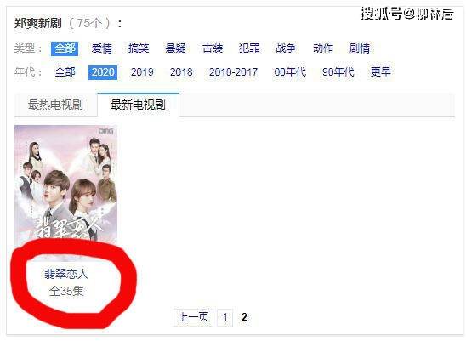The height and width of the screenshot is (341, 466).
Task: Select the 剧情 genre filter
Action: [360, 48]
